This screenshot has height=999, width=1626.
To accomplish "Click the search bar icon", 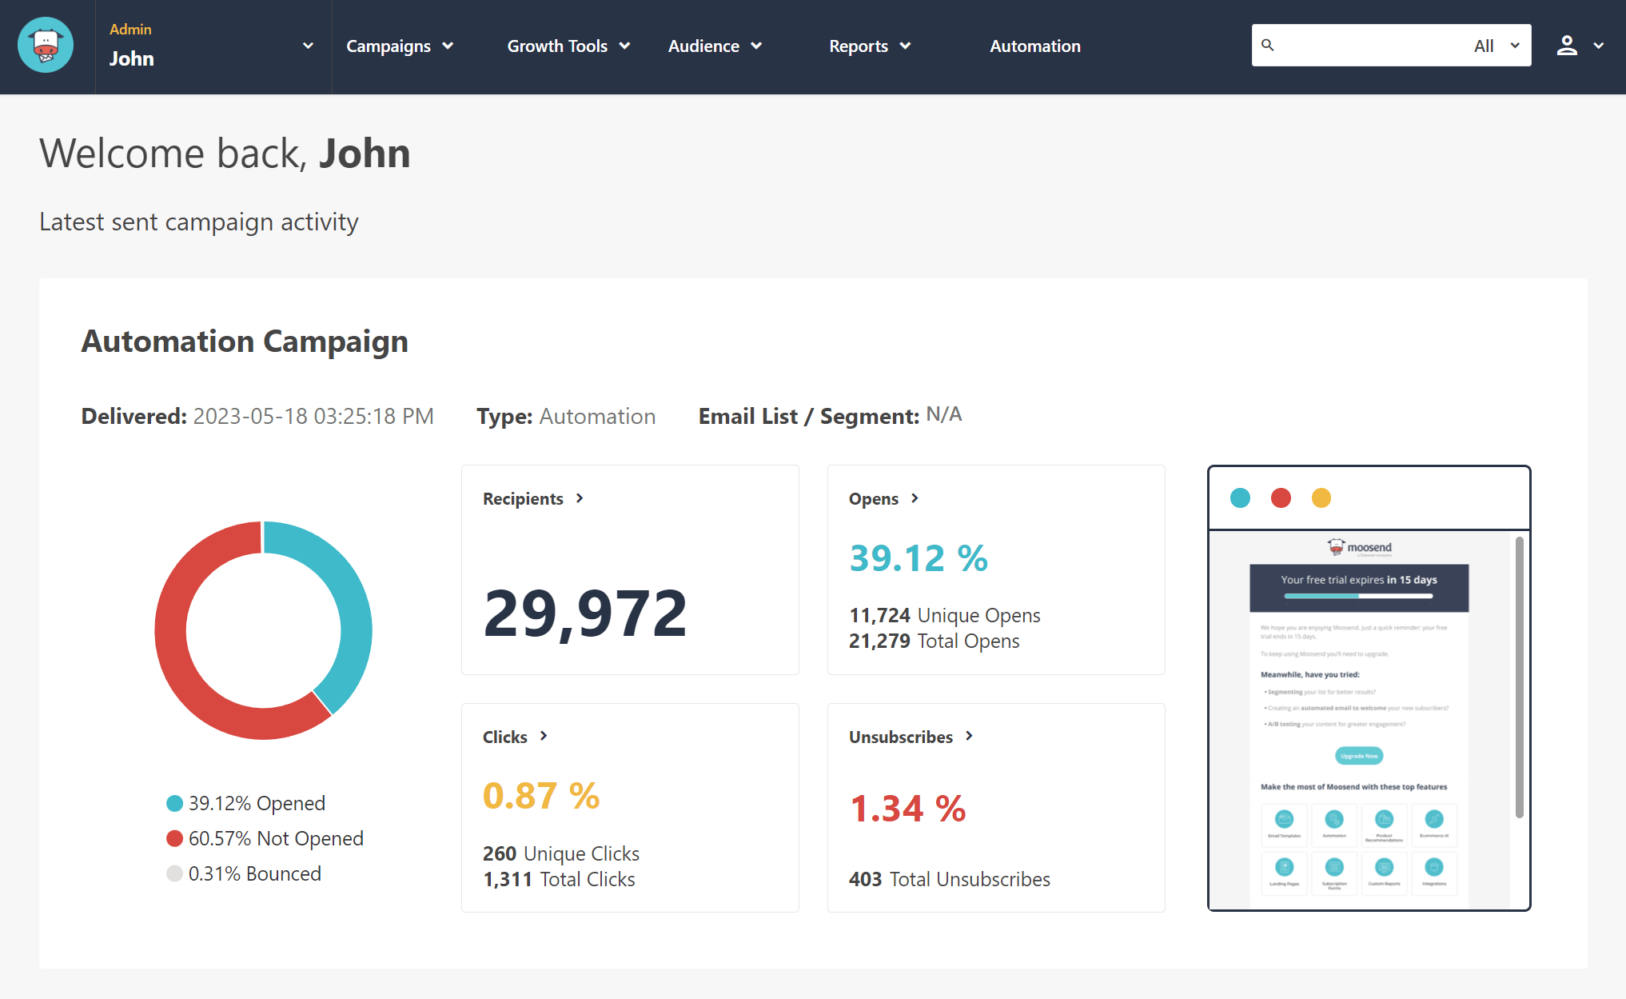I will [1269, 46].
